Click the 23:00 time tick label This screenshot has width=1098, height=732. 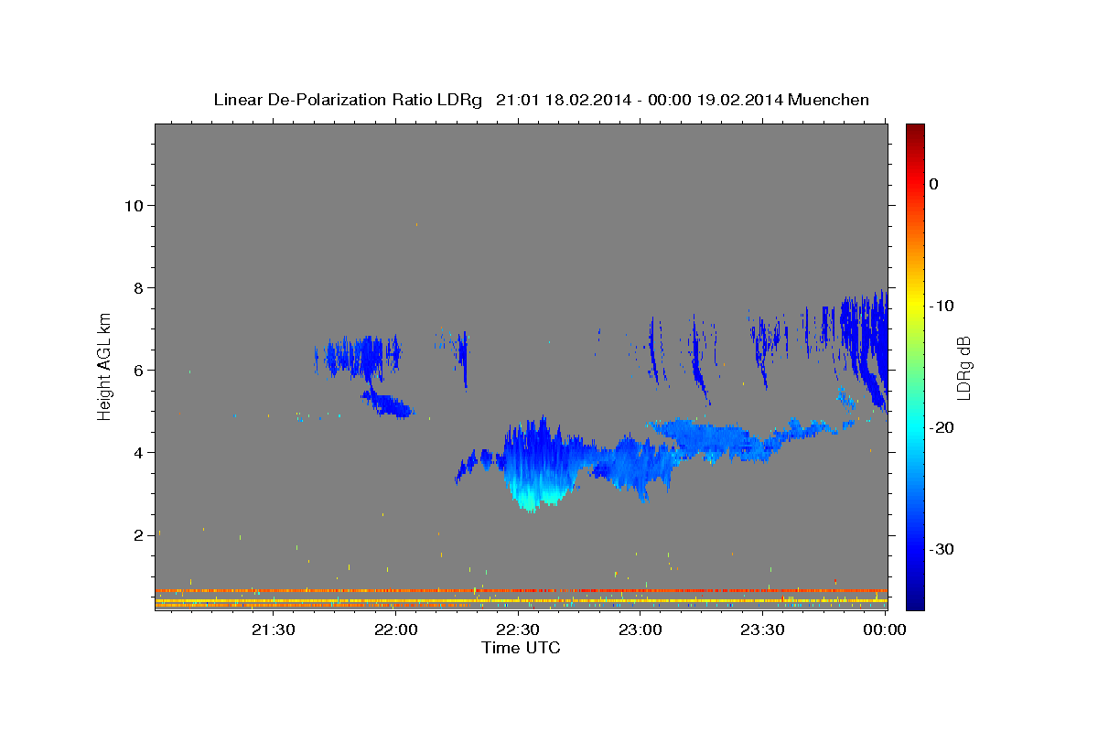tap(640, 630)
